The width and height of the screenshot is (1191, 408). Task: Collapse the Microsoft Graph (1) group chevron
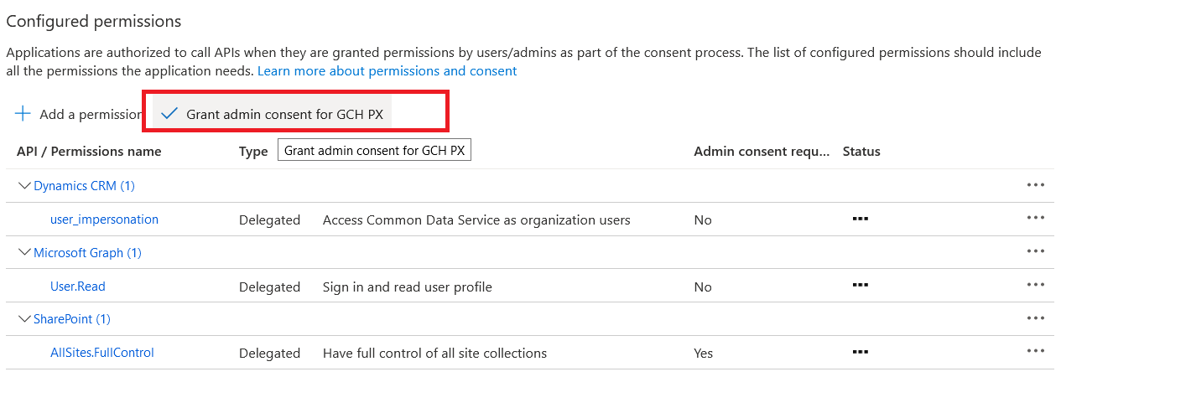pyautogui.click(x=24, y=252)
